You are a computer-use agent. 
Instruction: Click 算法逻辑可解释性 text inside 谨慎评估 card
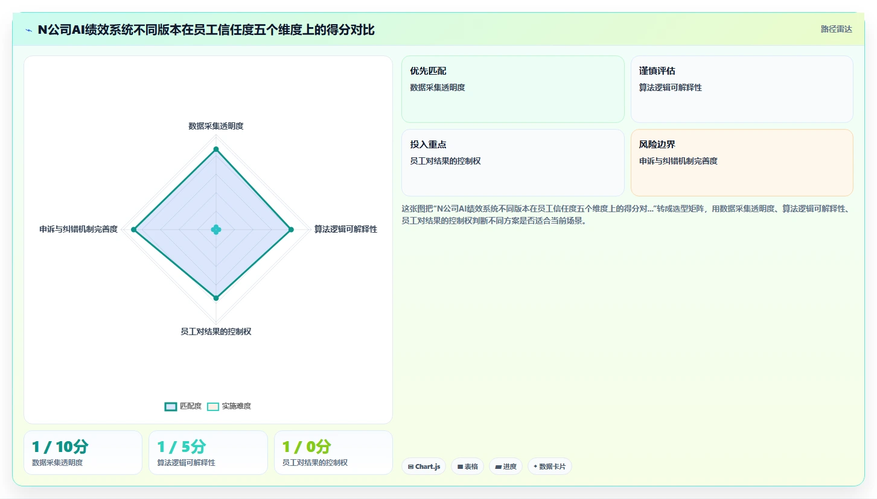pos(671,87)
